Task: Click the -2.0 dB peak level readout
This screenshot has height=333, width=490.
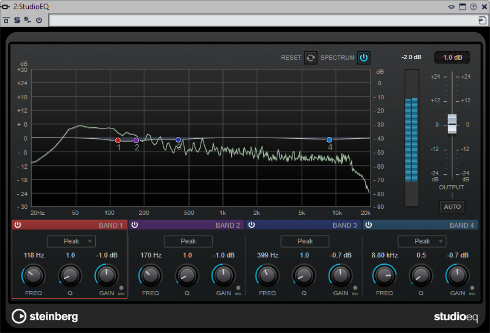Action: coord(411,57)
